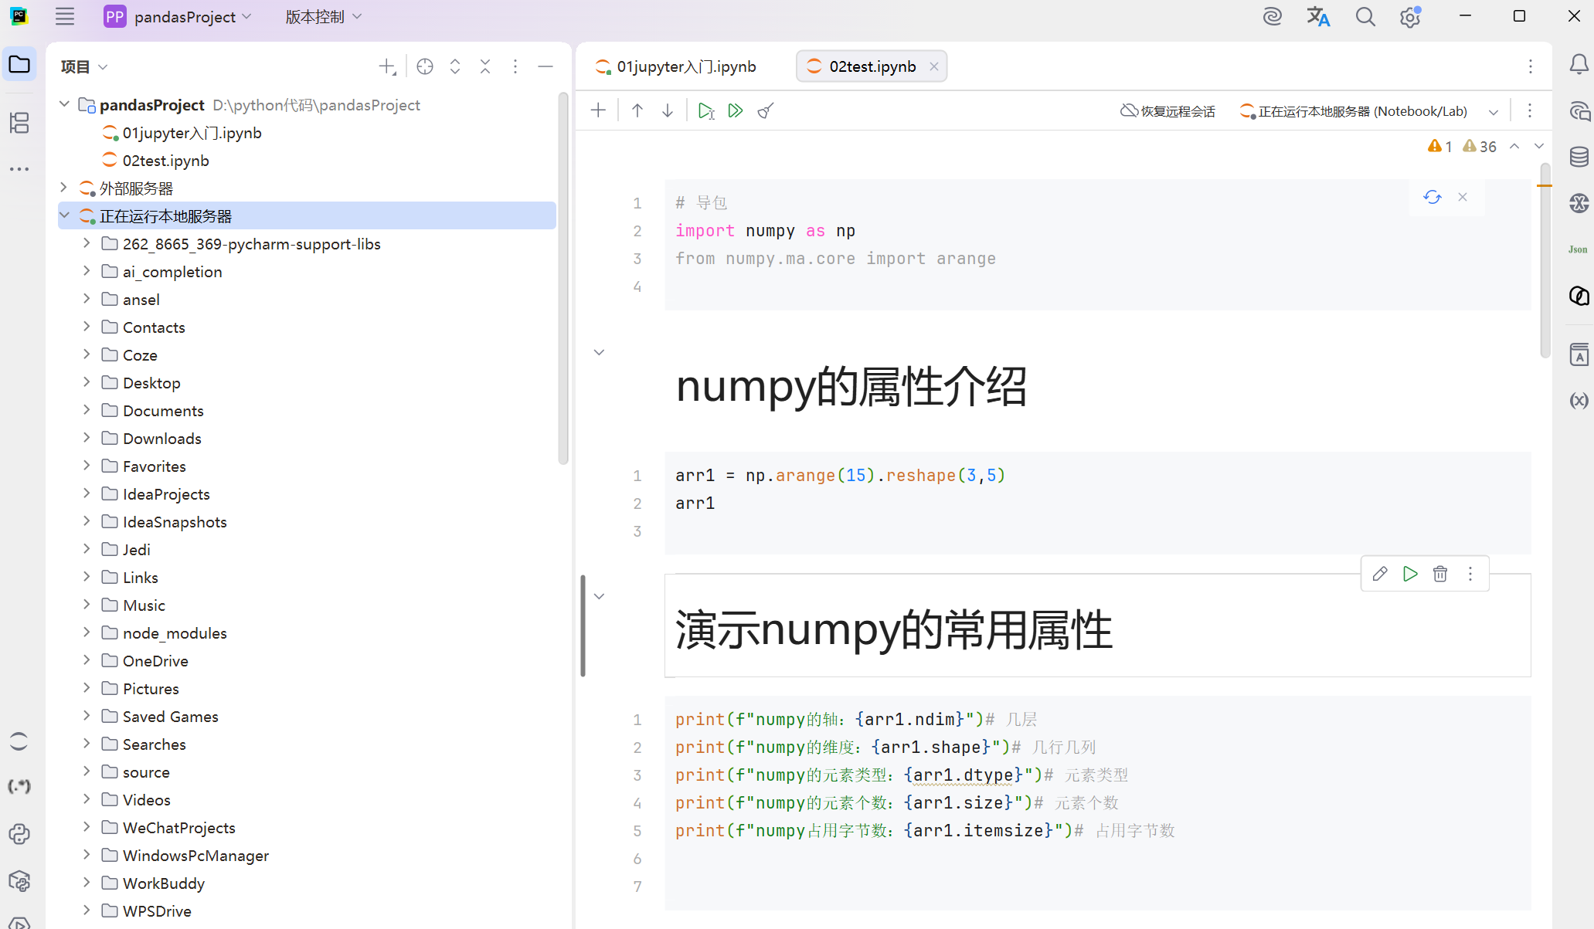Collapse the 演示numpy的常用属性 section
The width and height of the screenshot is (1594, 929).
599,596
